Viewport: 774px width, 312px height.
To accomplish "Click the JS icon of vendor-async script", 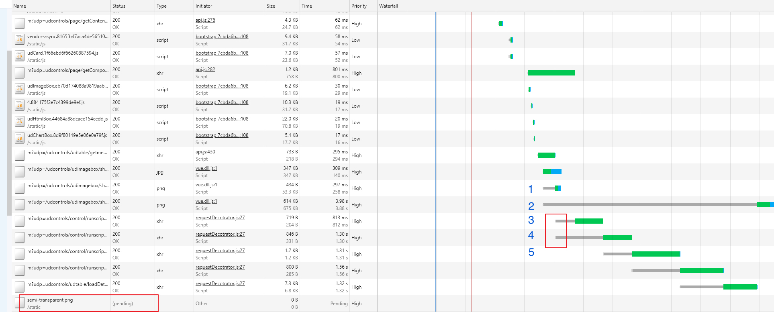I will [19, 40].
